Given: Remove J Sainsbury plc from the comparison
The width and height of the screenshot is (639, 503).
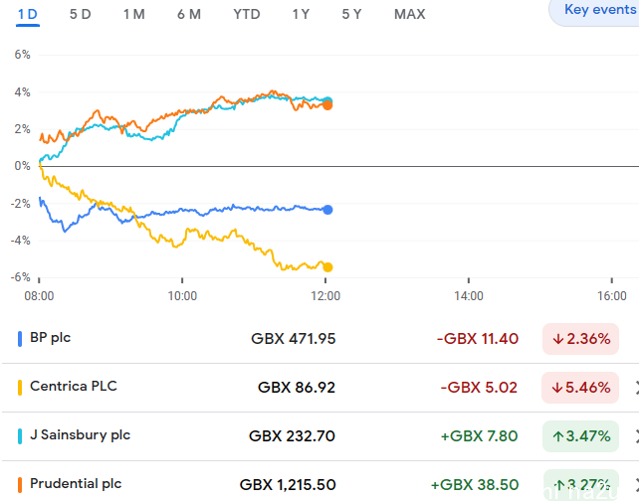Looking at the screenshot, I should [x=637, y=436].
